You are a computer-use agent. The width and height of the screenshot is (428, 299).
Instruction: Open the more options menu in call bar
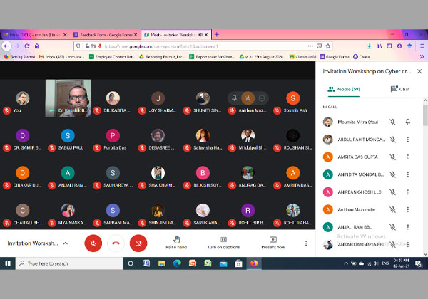click(x=306, y=243)
